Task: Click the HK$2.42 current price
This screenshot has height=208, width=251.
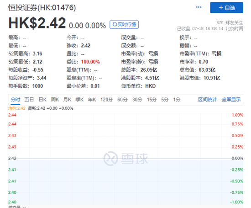Action: 37,23
